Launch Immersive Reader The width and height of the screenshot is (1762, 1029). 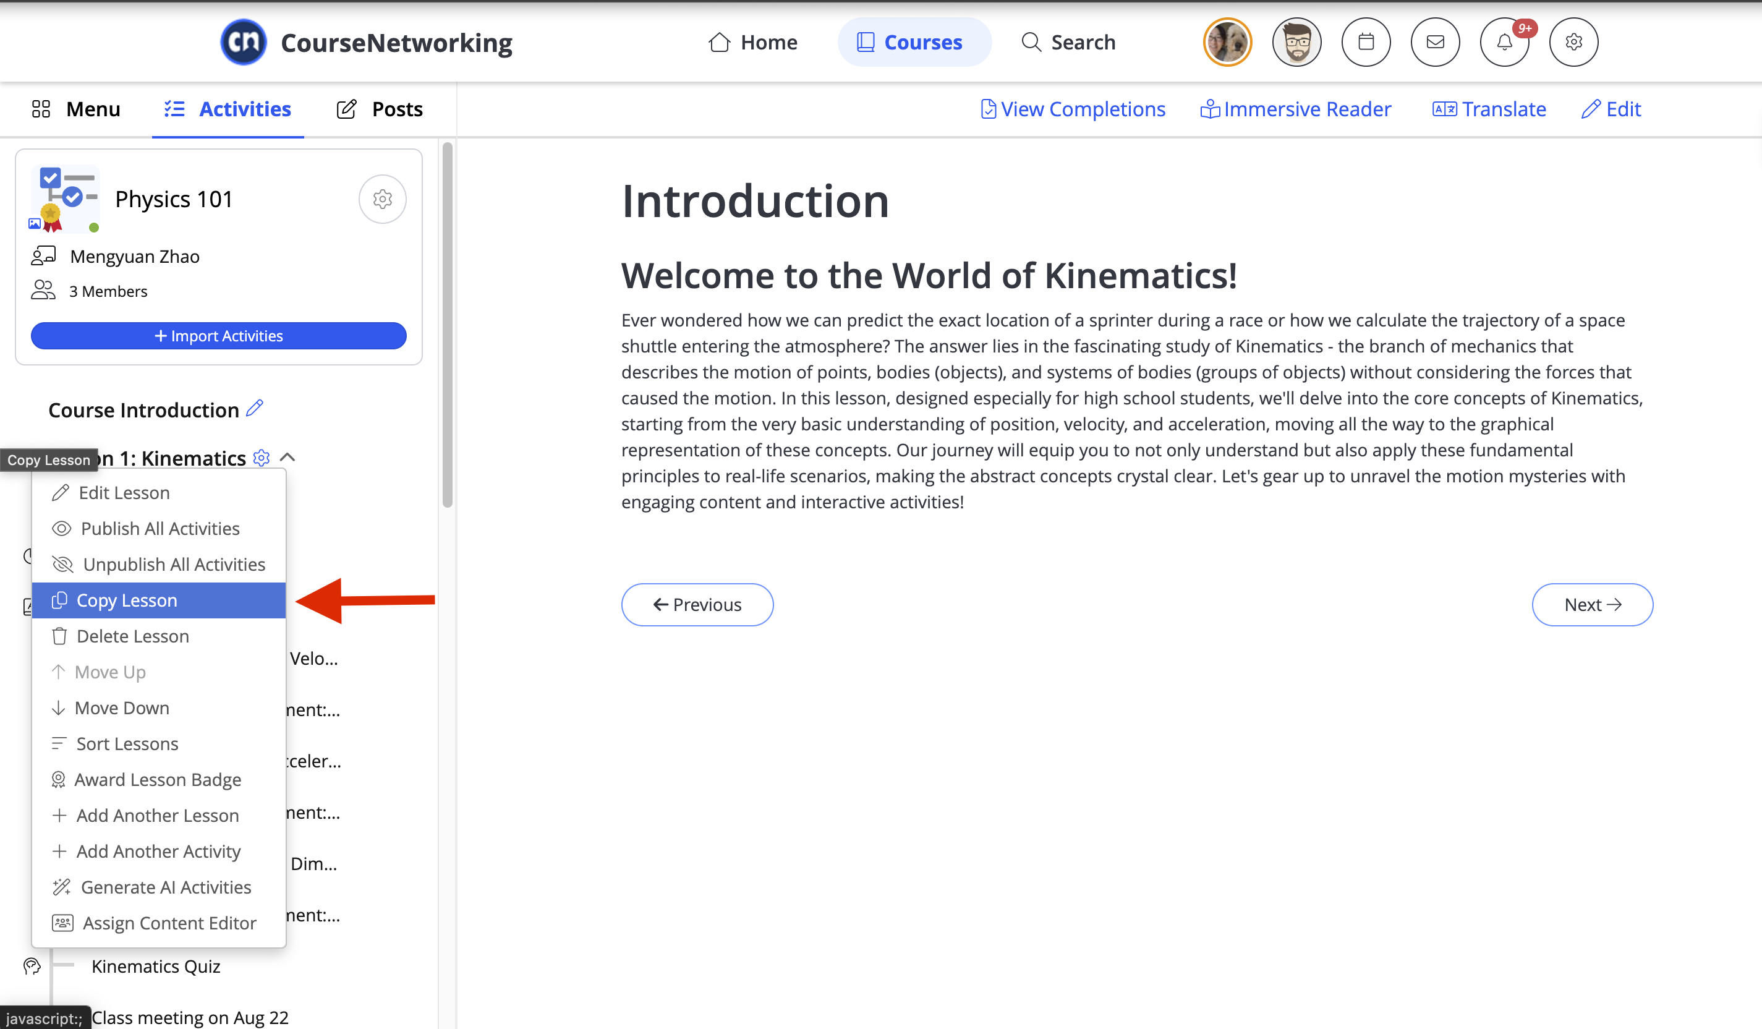[x=1296, y=109]
